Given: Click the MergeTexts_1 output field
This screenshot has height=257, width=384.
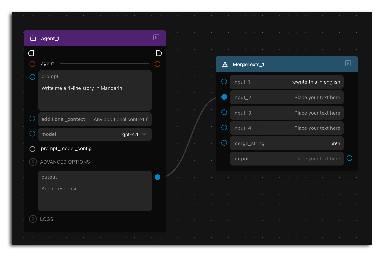Looking at the screenshot, I should [286, 159].
